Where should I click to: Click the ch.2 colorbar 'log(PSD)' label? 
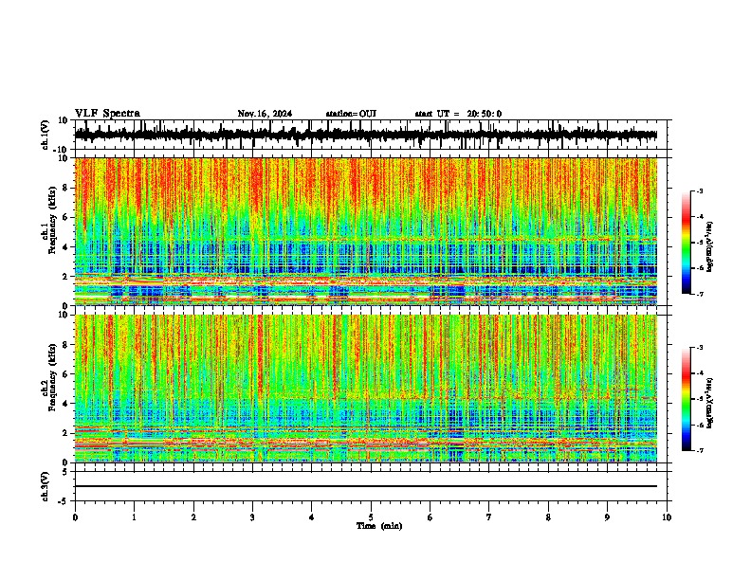pos(711,404)
